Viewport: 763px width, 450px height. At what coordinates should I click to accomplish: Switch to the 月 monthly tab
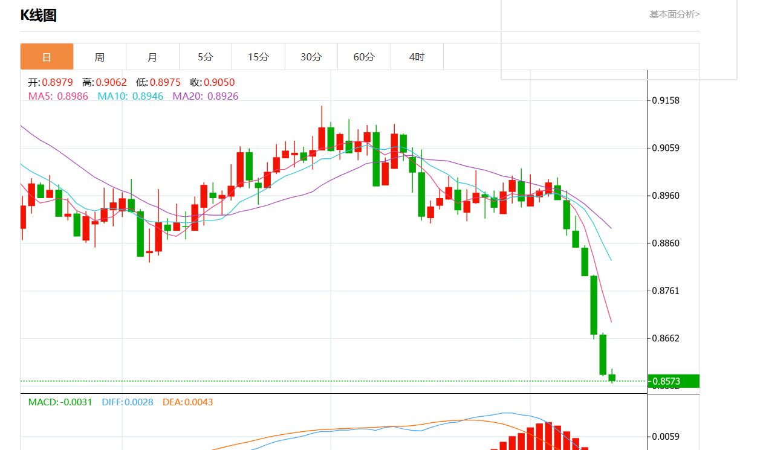click(153, 57)
